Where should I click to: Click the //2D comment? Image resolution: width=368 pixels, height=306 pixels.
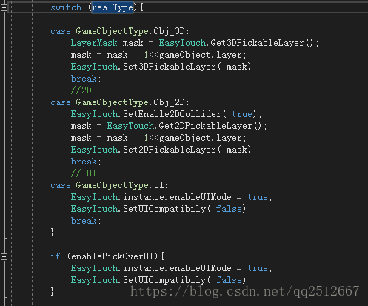tap(81, 90)
